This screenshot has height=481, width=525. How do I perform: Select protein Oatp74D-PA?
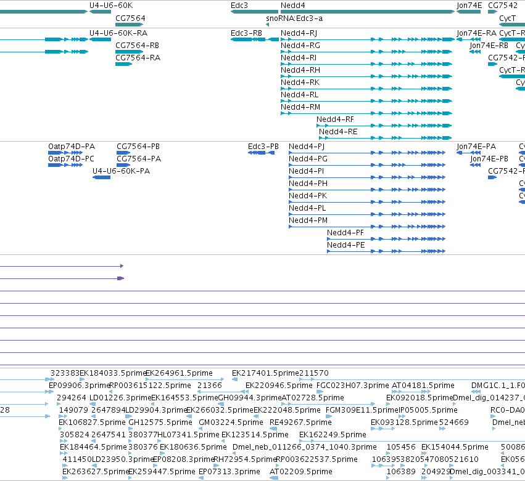65,153
